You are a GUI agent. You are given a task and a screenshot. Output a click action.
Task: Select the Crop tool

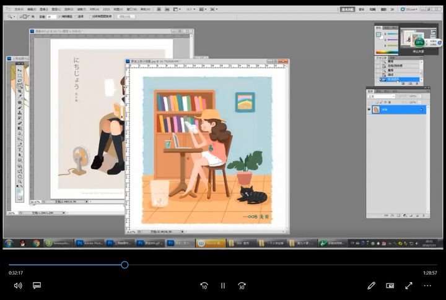click(19, 91)
